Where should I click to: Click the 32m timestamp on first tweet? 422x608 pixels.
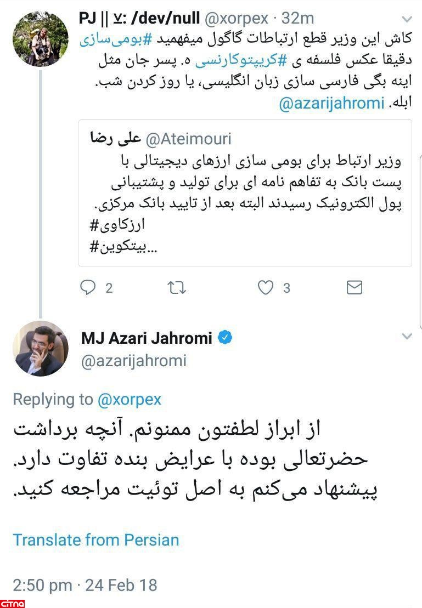click(x=297, y=18)
